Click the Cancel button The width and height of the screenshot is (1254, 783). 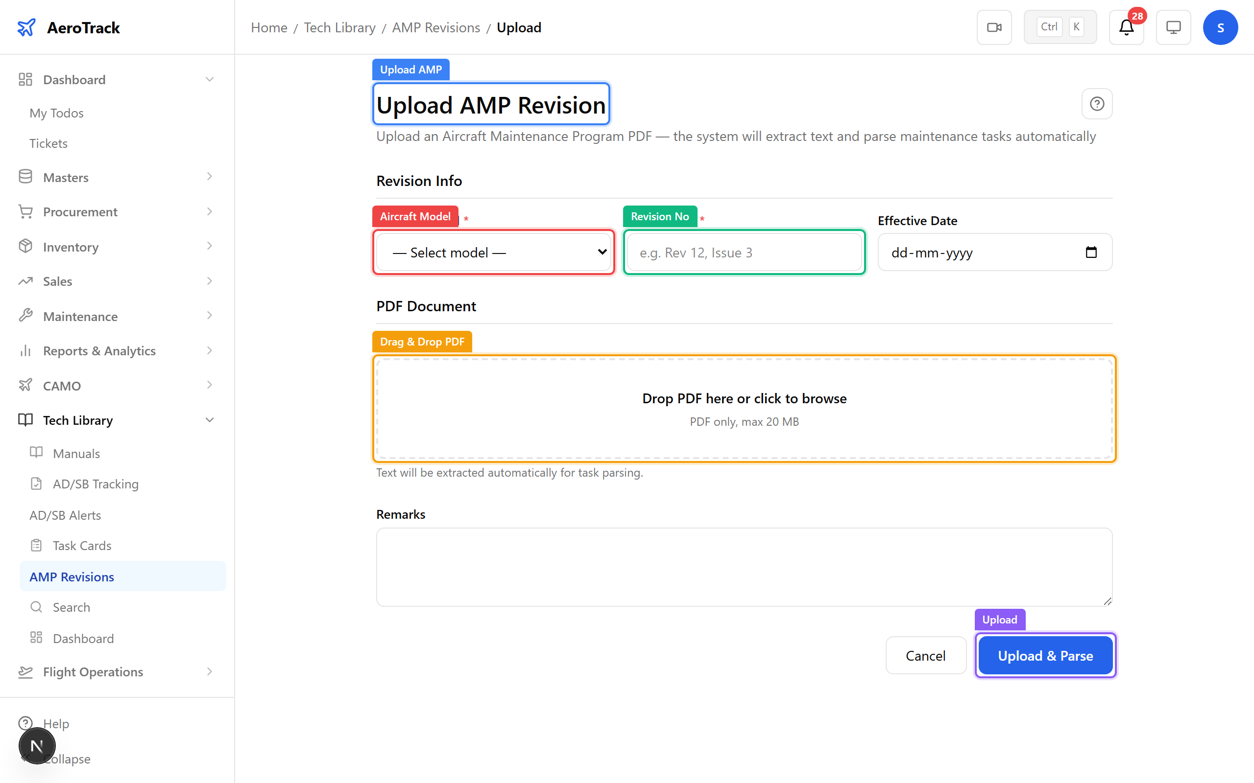[925, 655]
